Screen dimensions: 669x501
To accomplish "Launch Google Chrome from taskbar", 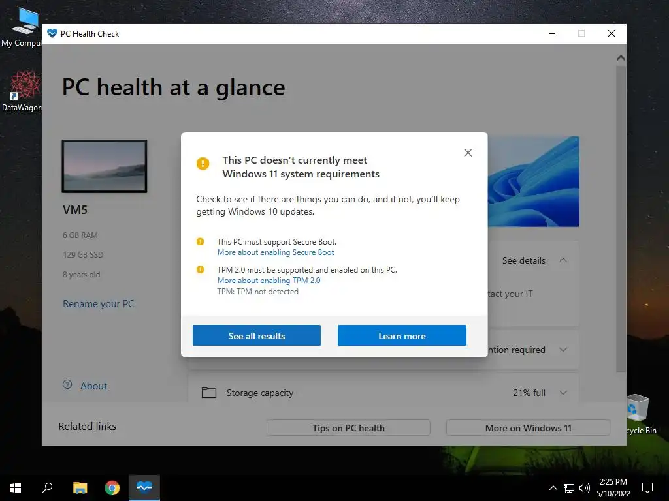I will tap(112, 488).
